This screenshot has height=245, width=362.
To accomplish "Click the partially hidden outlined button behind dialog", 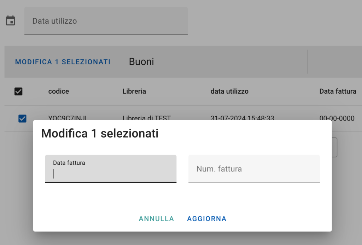I will click(334, 148).
